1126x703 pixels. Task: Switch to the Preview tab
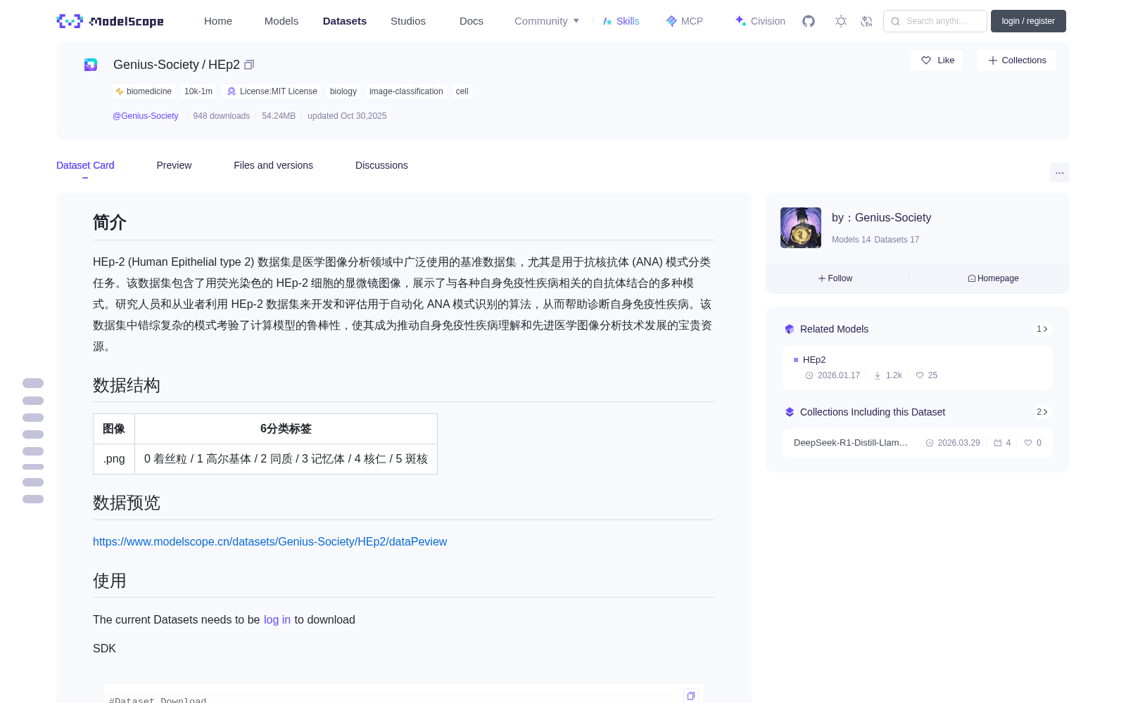click(174, 165)
